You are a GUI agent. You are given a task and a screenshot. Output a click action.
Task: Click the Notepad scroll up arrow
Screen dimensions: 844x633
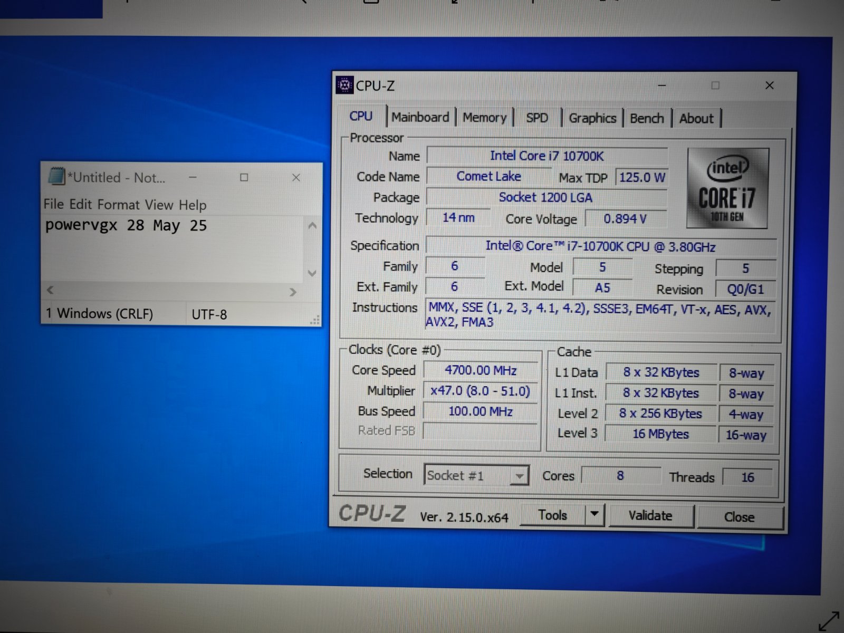(312, 226)
